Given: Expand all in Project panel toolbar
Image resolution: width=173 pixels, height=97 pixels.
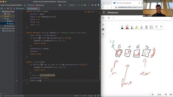Looking at the screenshot, I should coord(11,8).
